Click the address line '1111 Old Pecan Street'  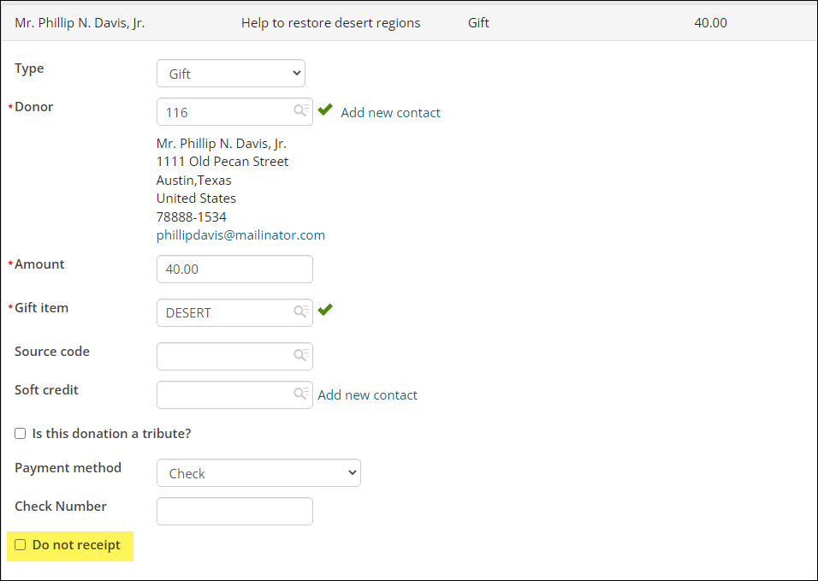(x=222, y=162)
